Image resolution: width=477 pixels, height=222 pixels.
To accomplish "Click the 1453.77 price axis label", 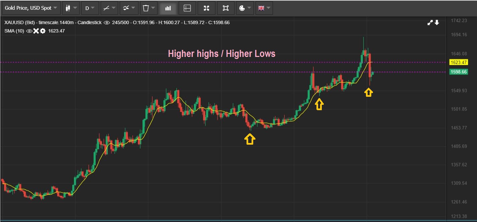I will (x=459, y=128).
